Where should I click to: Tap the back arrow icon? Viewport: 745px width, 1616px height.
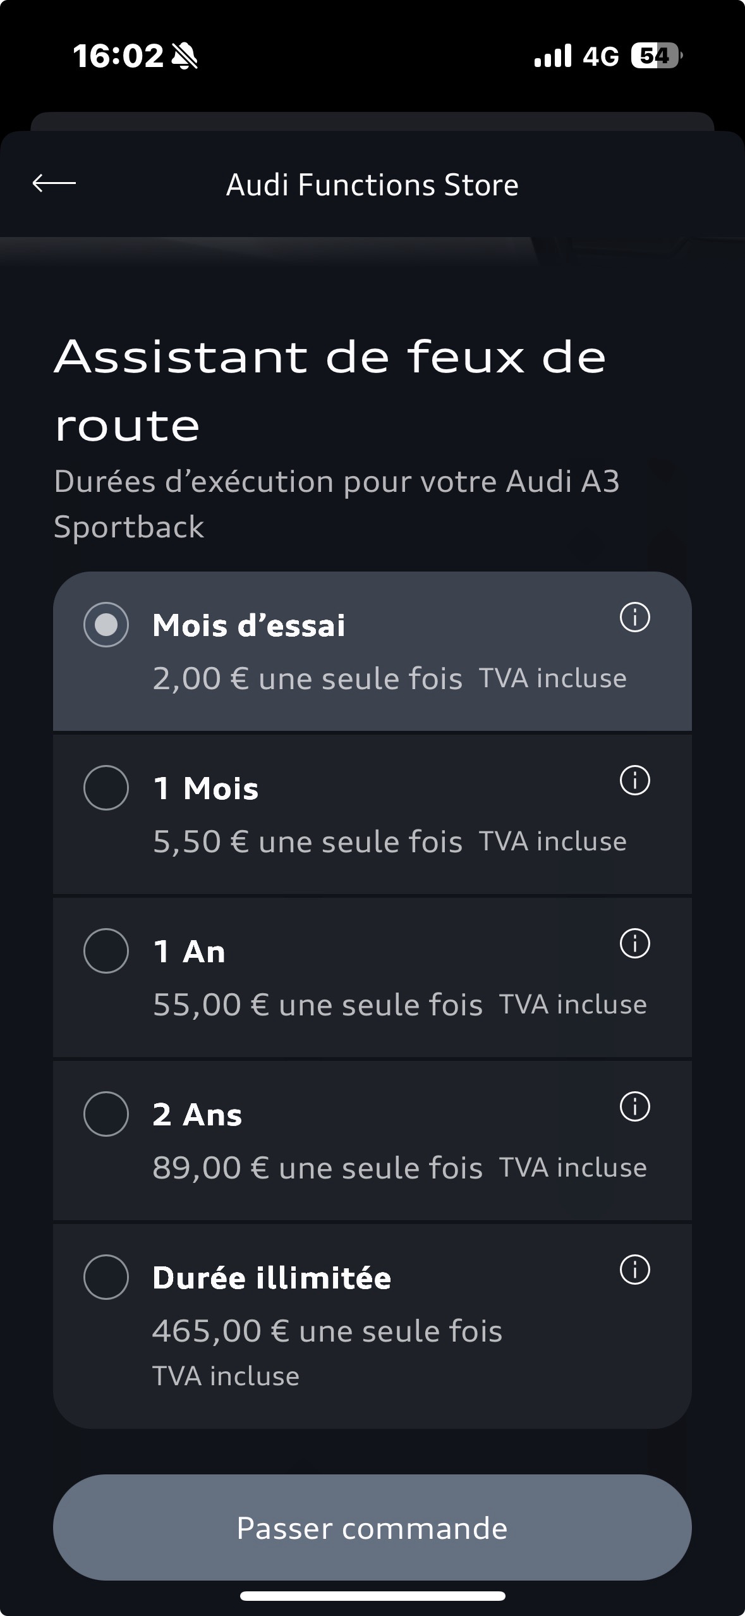(x=54, y=183)
